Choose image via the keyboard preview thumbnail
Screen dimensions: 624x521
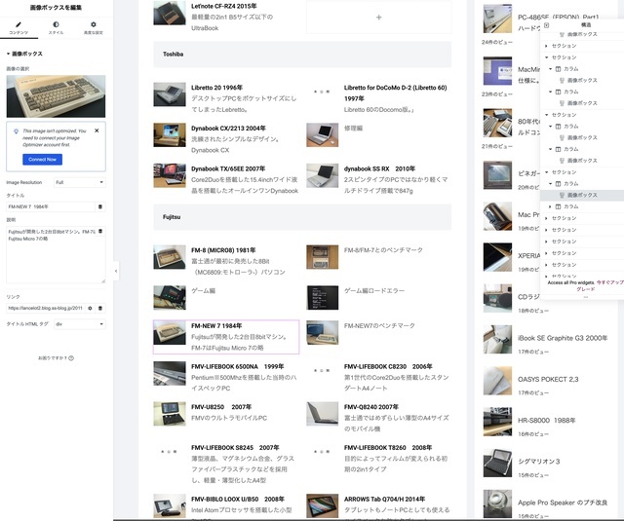coord(56,96)
